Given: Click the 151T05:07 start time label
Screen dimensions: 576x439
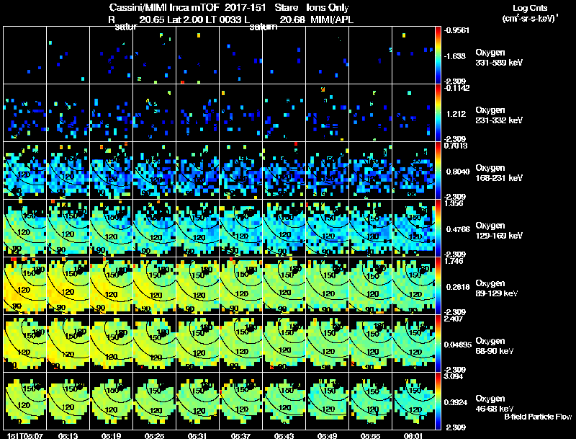Looking at the screenshot, I should (x=25, y=435).
